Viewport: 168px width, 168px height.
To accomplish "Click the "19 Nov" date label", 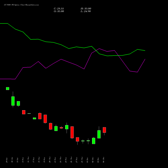I will 44,160.
